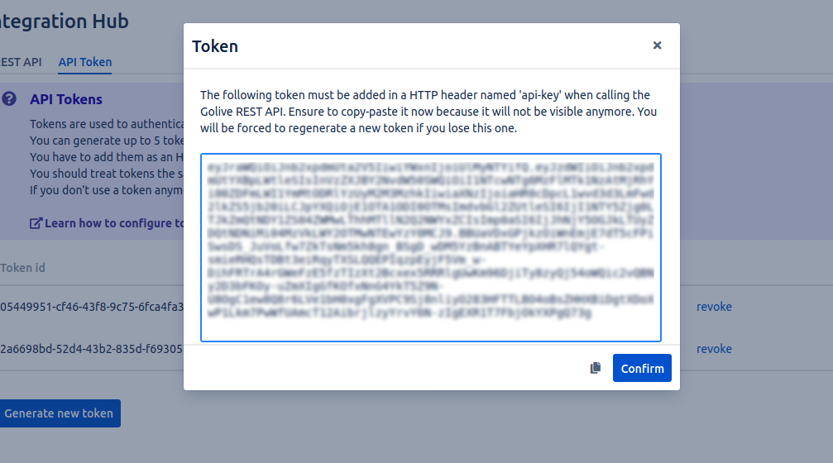Select the API Token tab
Image resolution: width=833 pixels, height=463 pixels.
point(84,62)
